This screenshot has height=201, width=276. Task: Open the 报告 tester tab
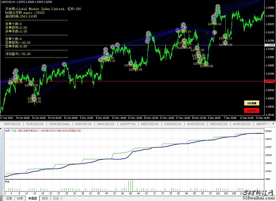pos(45,198)
